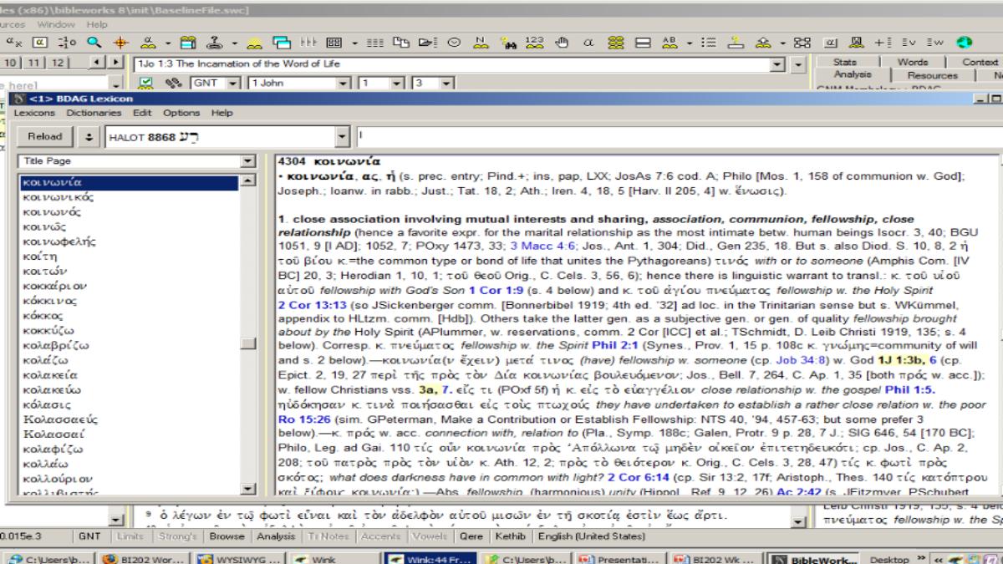Screen dimensions: 1003x564
Task: Click the footprints icon beside GNT
Action: click(174, 84)
